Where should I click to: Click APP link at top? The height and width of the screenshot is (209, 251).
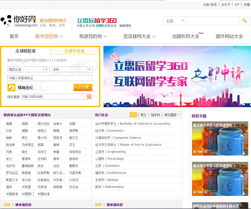pos(237,5)
